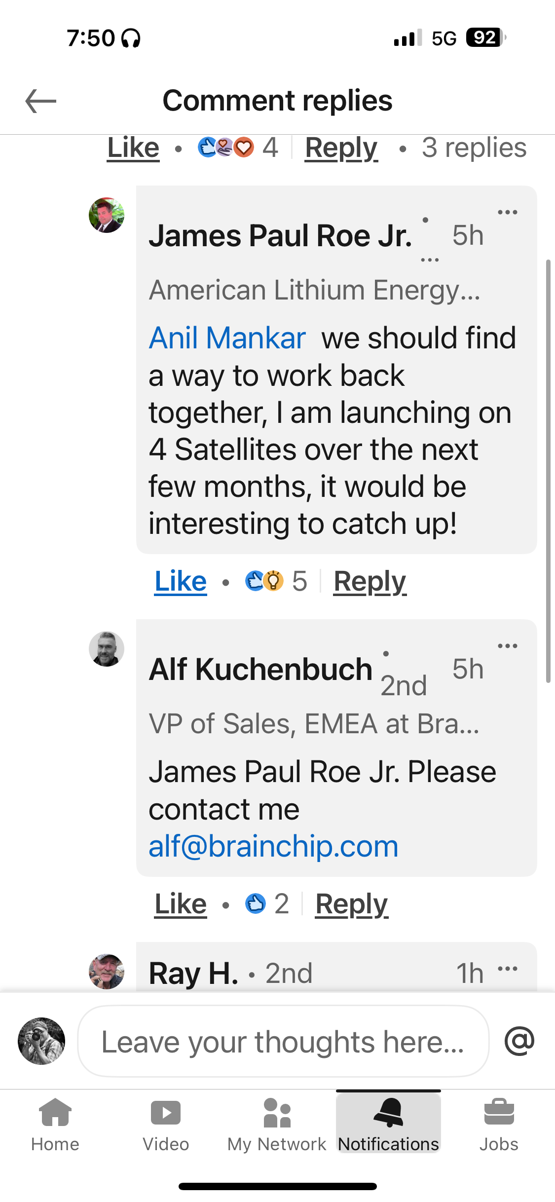Open the Anil Mankar mention link
555x1202 pixels.
227,338
